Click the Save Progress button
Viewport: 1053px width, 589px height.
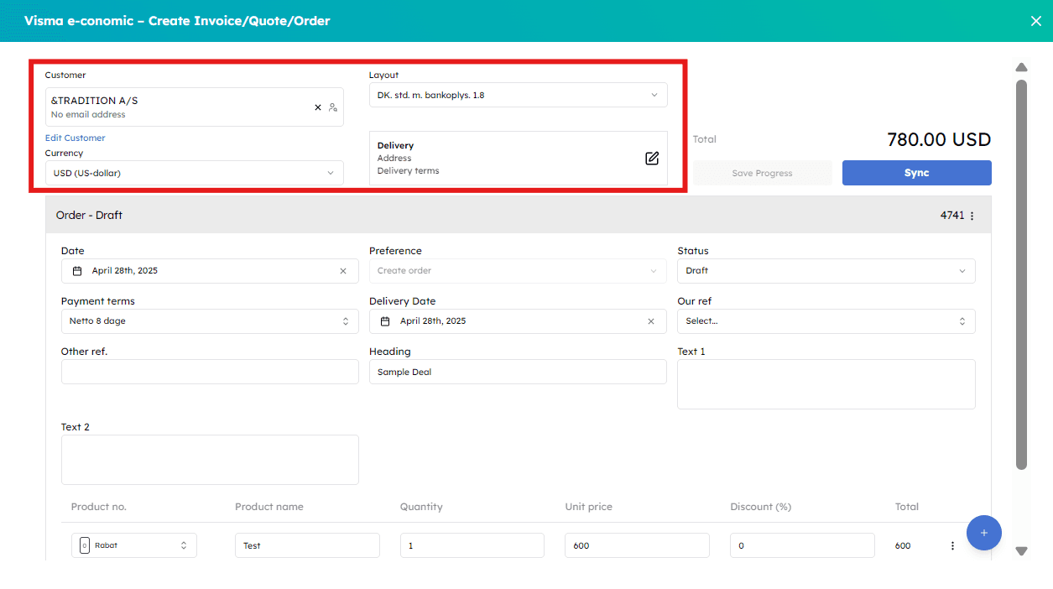pos(762,173)
